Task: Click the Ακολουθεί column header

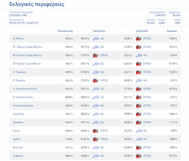Action: (142, 31)
